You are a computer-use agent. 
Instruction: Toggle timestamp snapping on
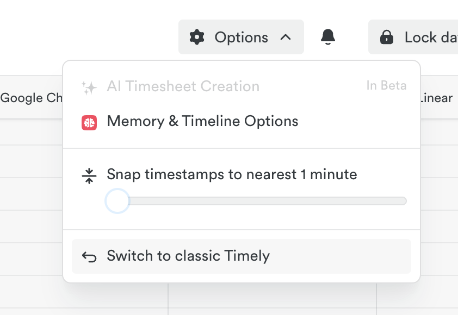point(116,200)
